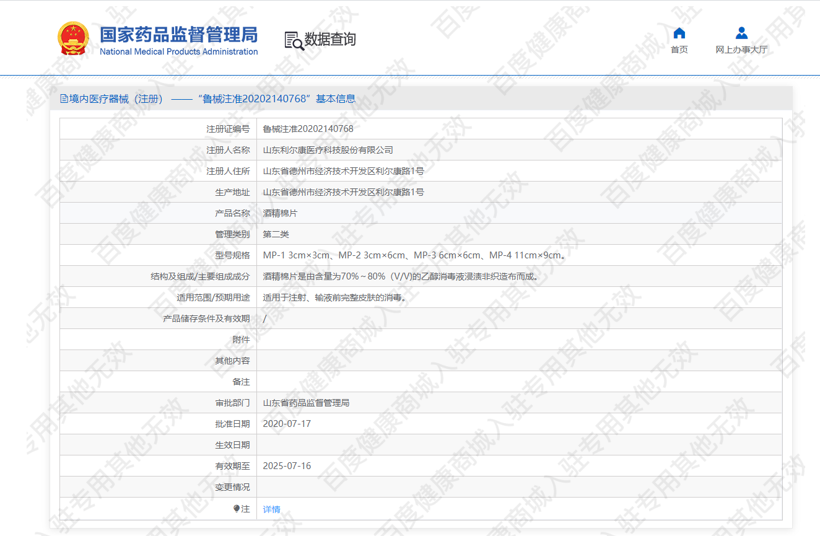Viewport: 820px width, 536px height.
Task: Select 第二类 management category value
Action: [276, 234]
